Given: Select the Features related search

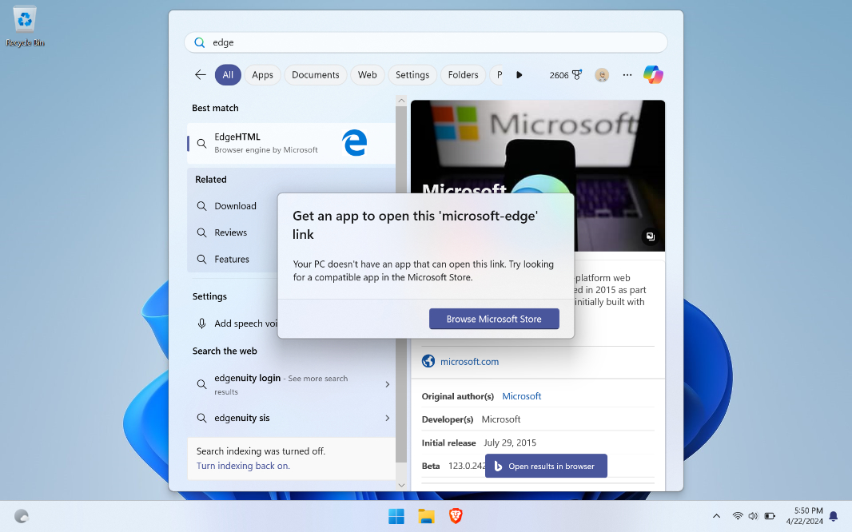Looking at the screenshot, I should point(232,259).
